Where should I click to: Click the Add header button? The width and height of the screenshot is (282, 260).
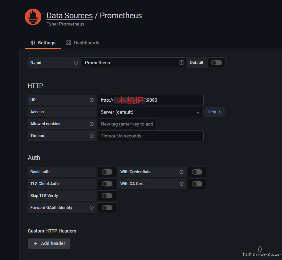click(x=49, y=243)
